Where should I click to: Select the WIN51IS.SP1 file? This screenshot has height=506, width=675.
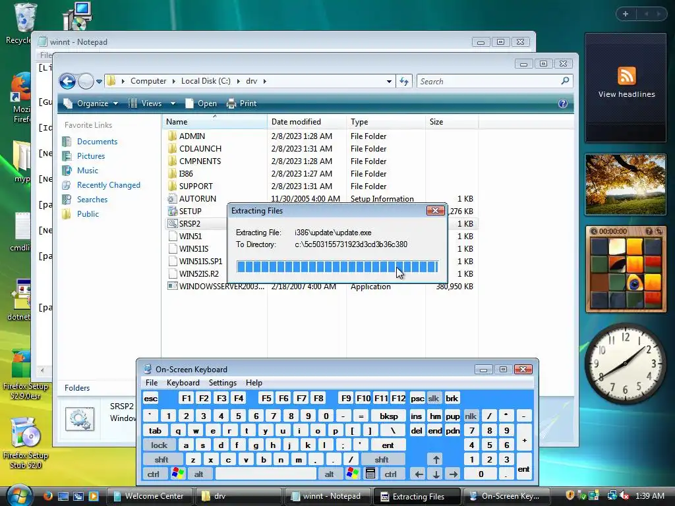pos(200,261)
